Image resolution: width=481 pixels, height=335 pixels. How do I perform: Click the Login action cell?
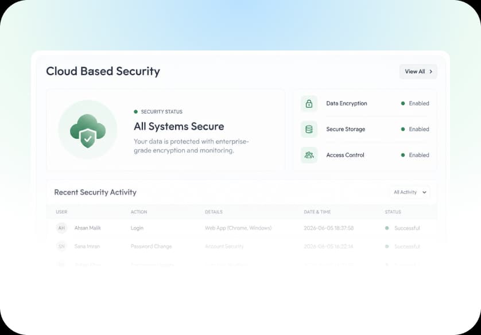click(137, 228)
